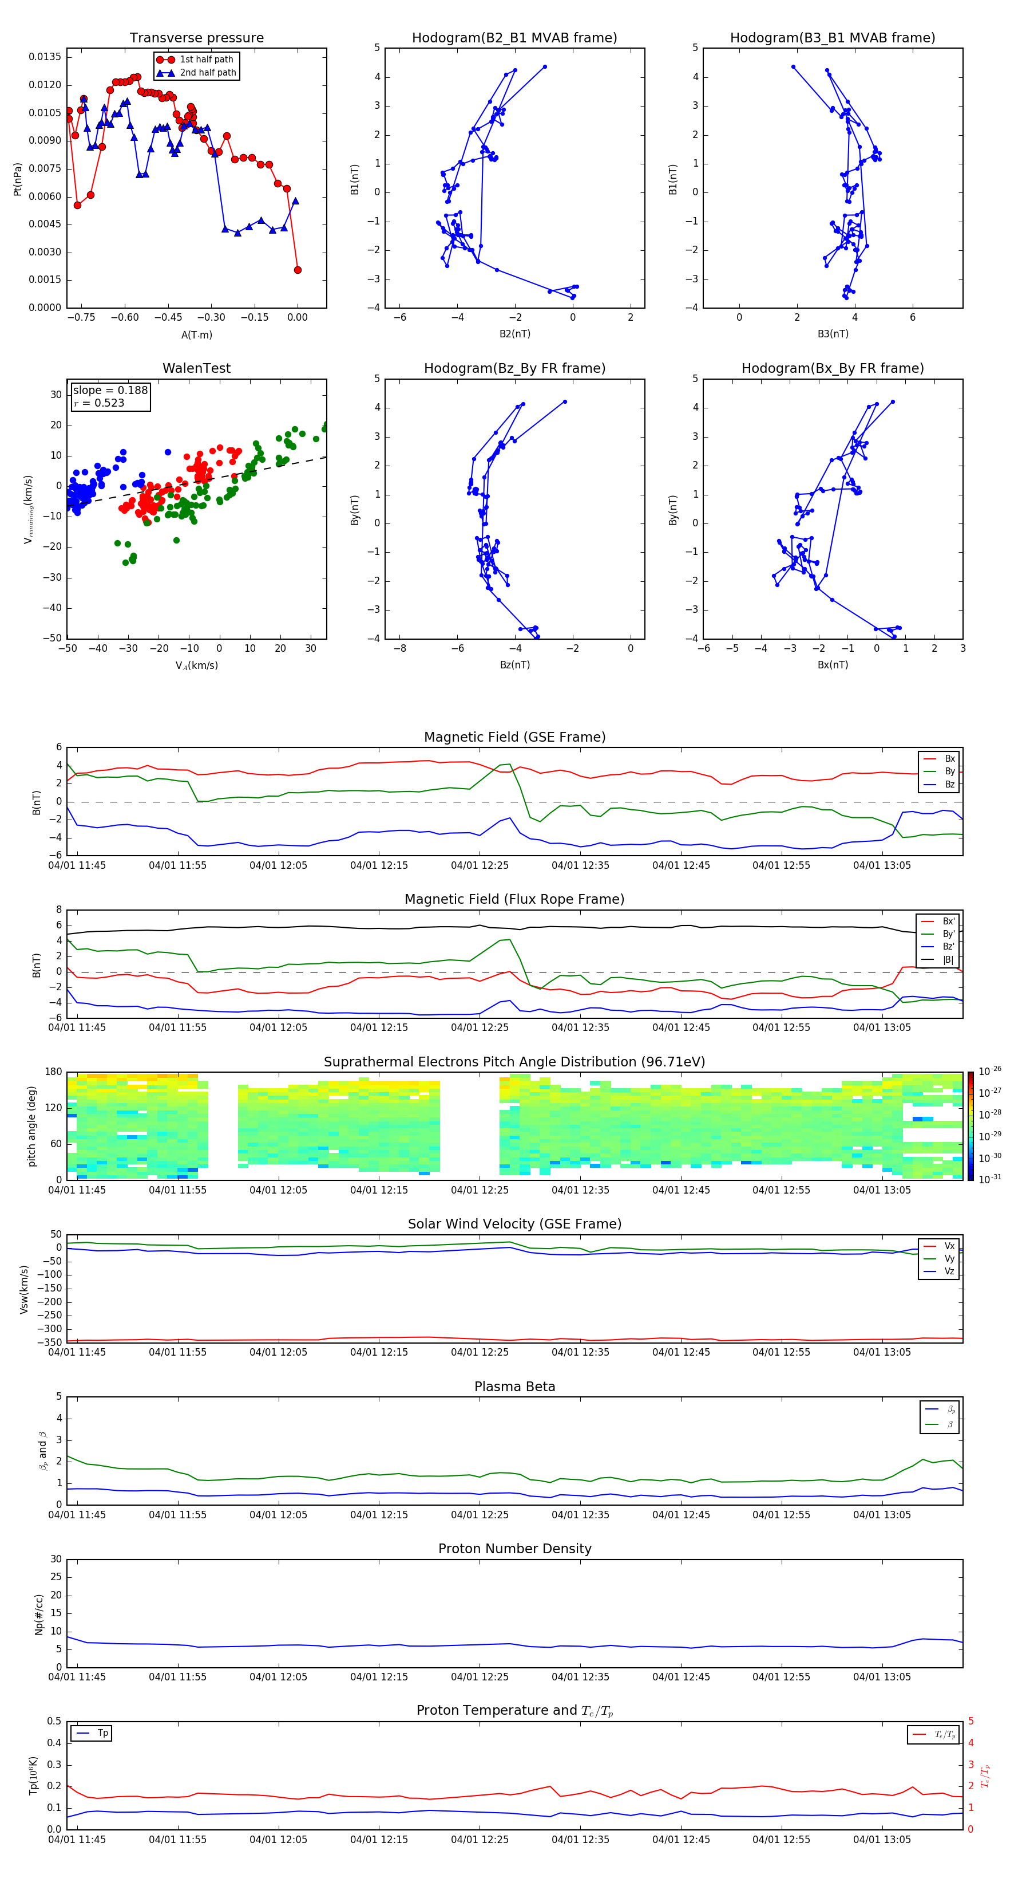Click the "B3(nT)" x-axis label
Image resolution: width=1030 pixels, height=1890 pixels.
(833, 334)
